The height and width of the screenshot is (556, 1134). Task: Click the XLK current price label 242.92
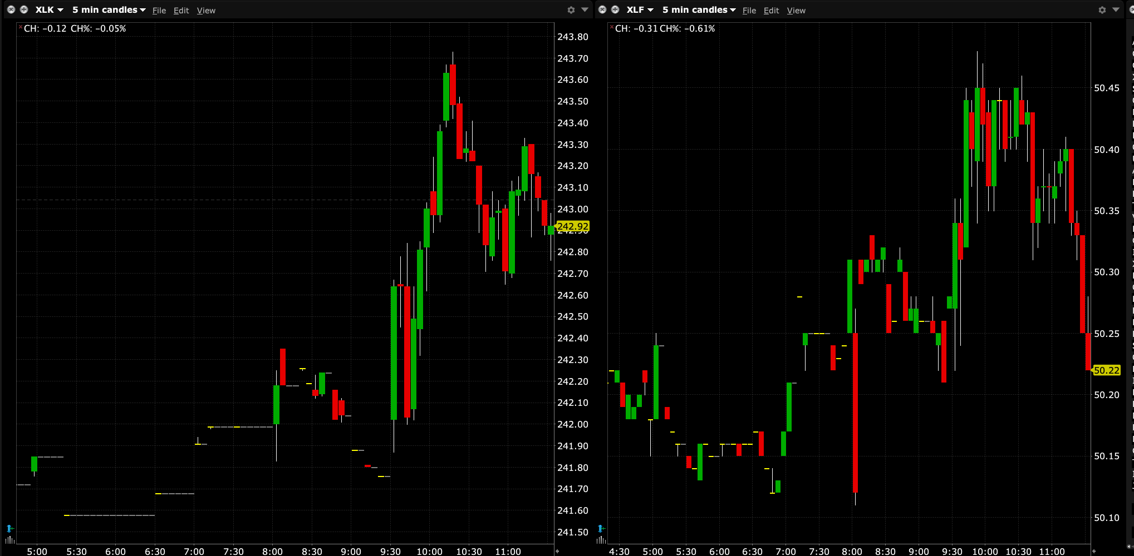click(573, 226)
